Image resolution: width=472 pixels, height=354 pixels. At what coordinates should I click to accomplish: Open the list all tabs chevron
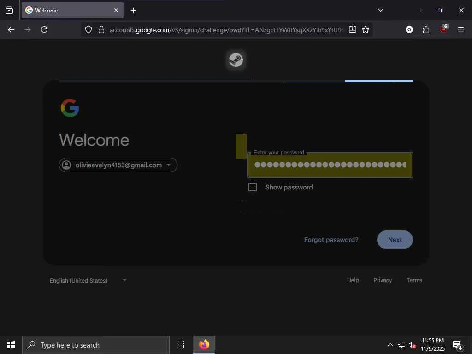[x=380, y=10]
